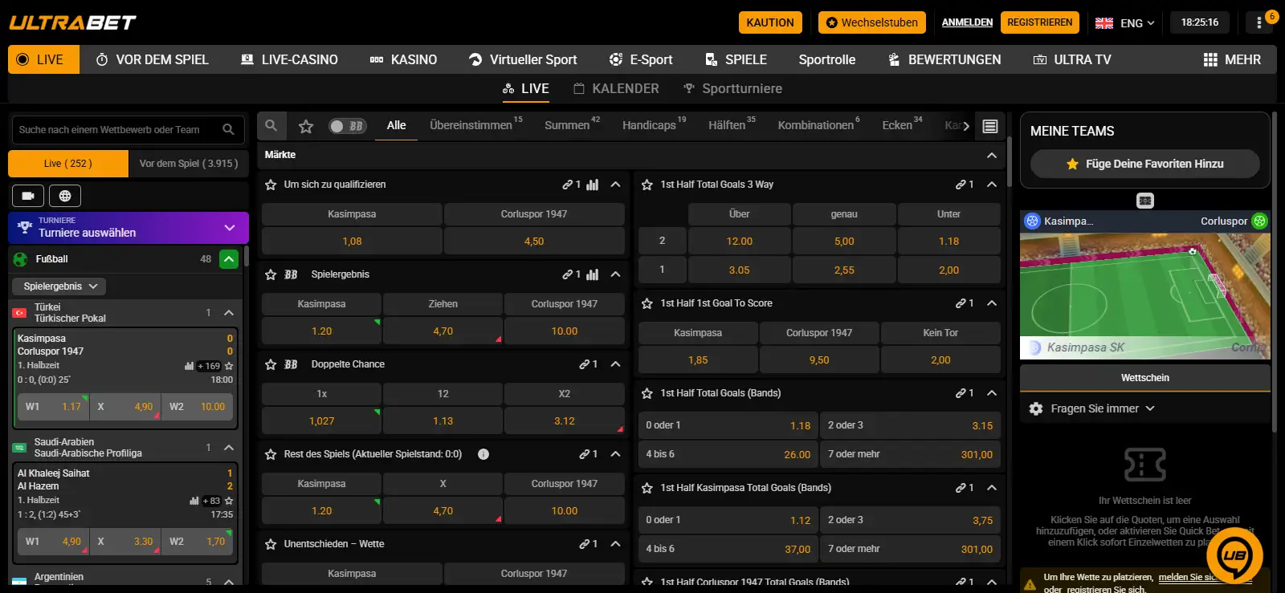Collapse the Fußball sports section
Image resolution: width=1285 pixels, height=593 pixels.
229,259
